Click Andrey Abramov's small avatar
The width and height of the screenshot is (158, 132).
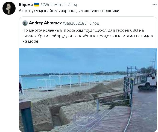(x=25, y=23)
